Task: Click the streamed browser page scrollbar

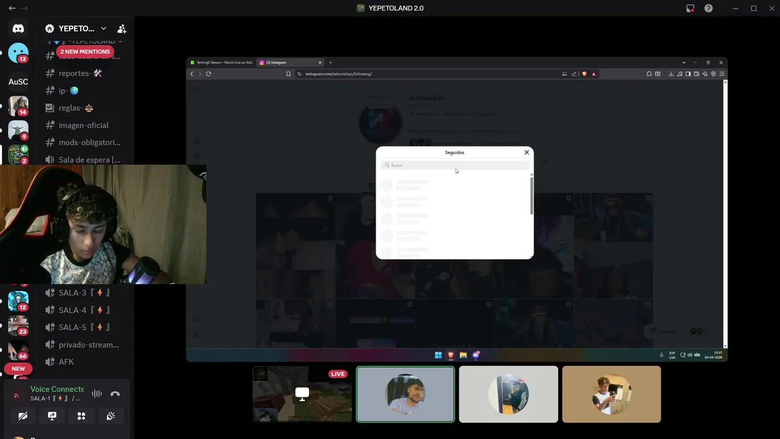Action: 725,213
